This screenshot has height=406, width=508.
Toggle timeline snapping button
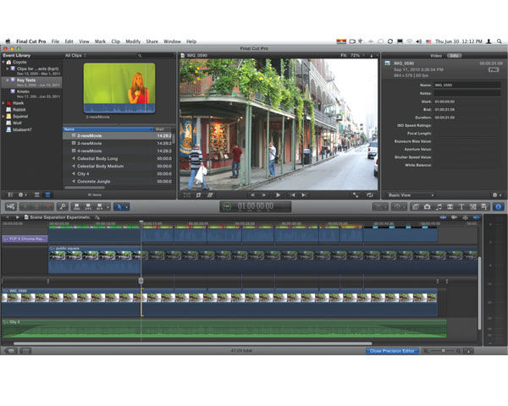click(x=476, y=217)
